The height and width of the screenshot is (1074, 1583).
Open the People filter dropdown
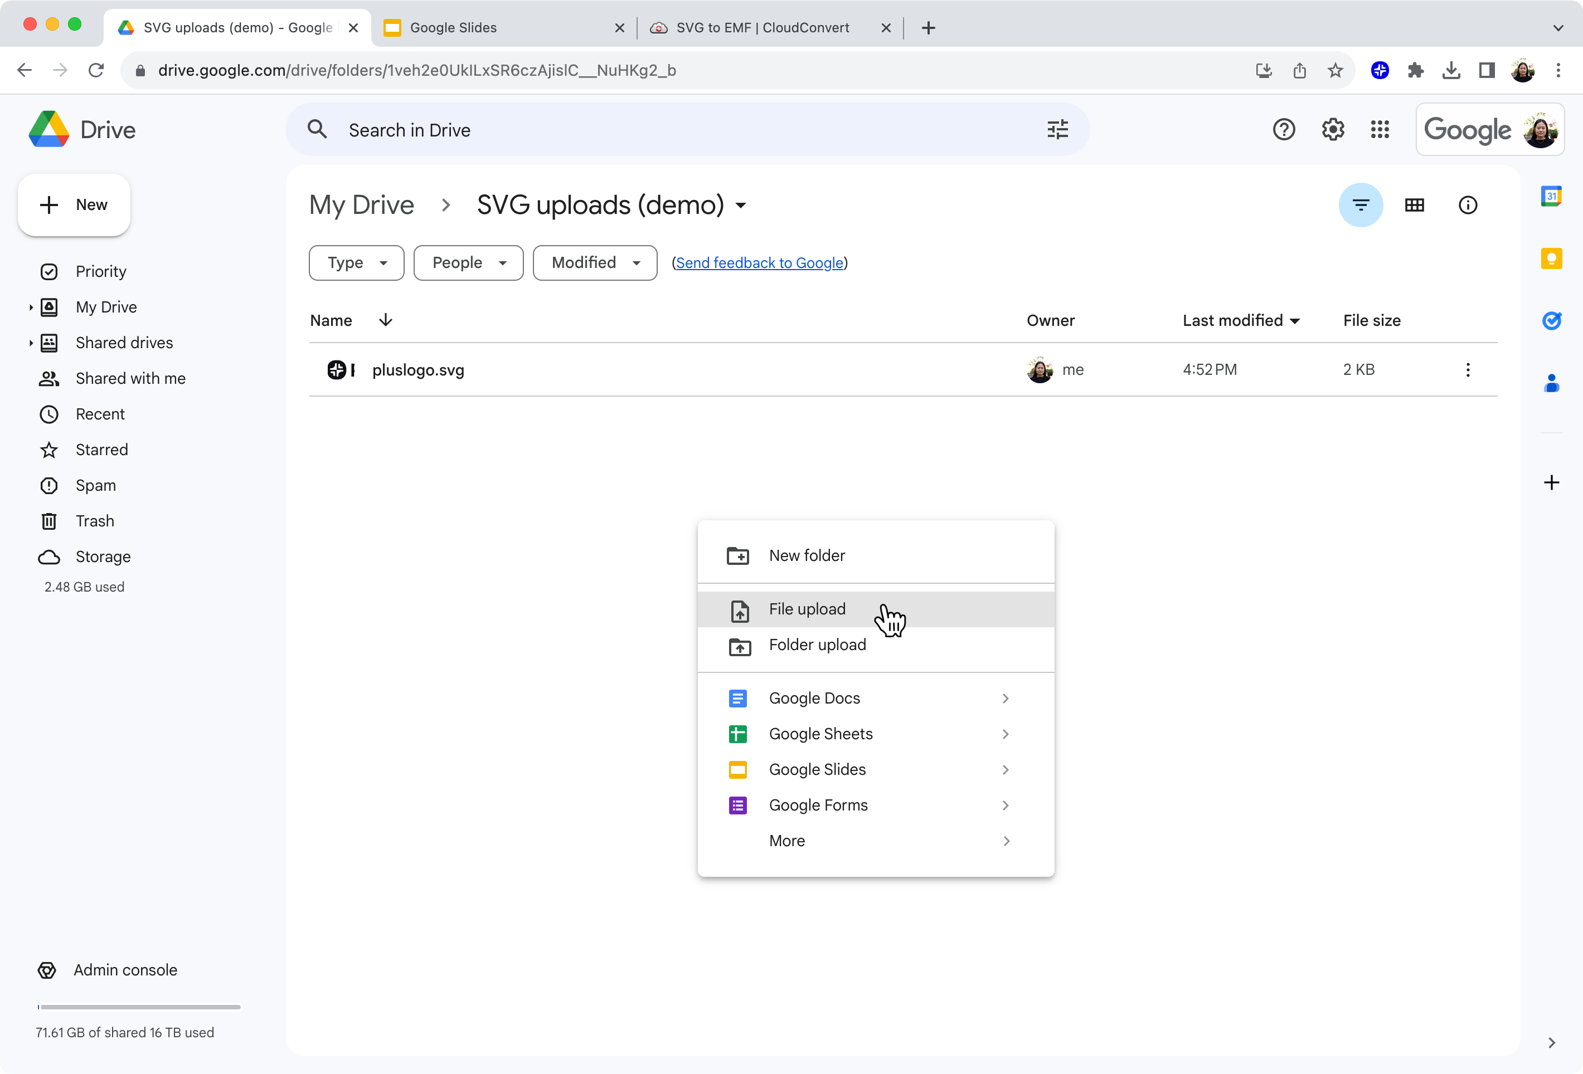tap(469, 263)
